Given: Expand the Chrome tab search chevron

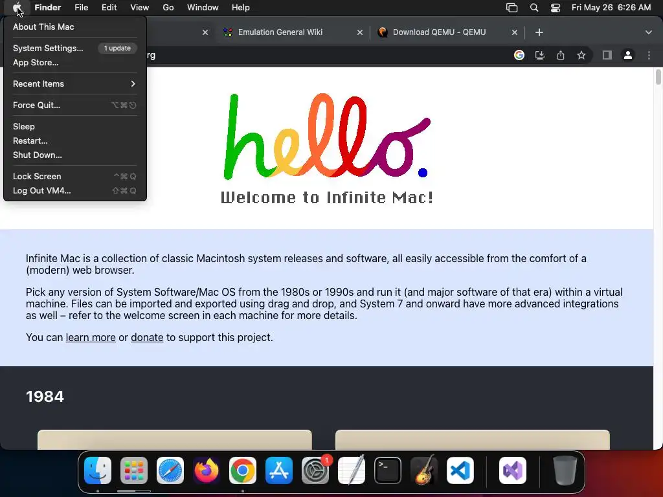Looking at the screenshot, I should click(649, 32).
